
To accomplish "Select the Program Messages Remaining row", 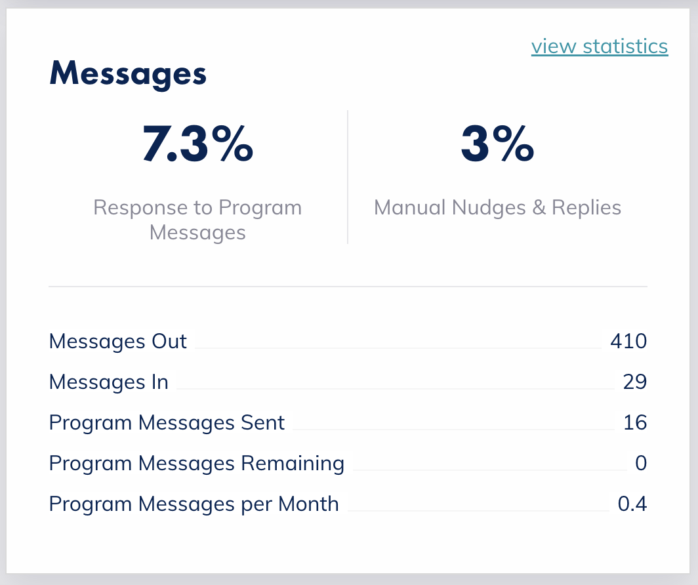I will [x=195, y=464].
